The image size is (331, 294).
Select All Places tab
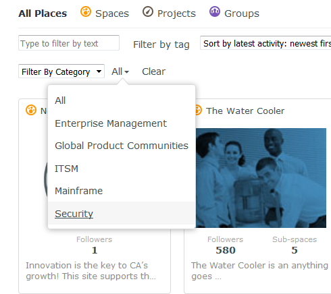pyautogui.click(x=43, y=13)
